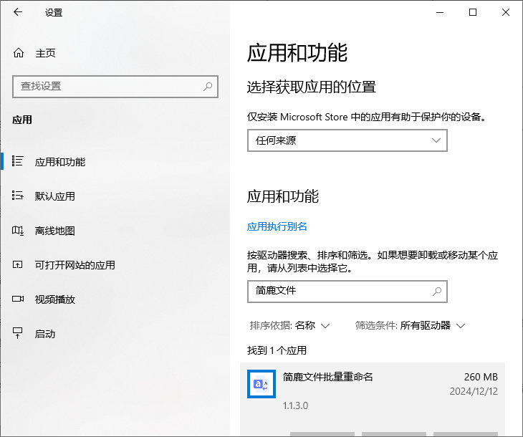The height and width of the screenshot is (437, 523).
Task: Minimize the 设置 window
Action: (440, 12)
